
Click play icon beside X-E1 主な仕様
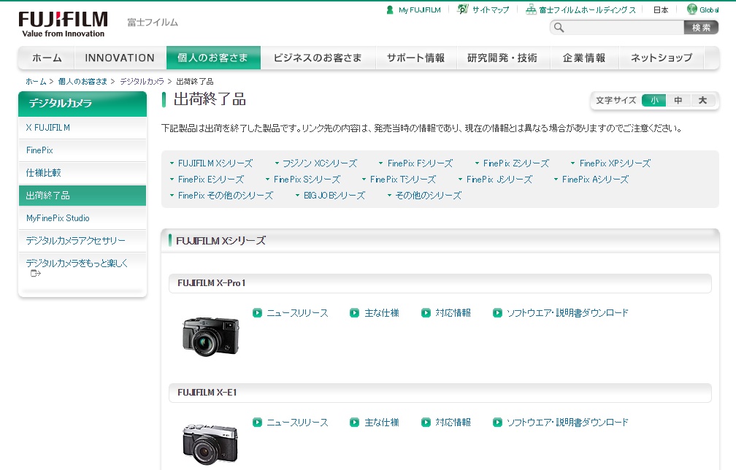coord(354,422)
